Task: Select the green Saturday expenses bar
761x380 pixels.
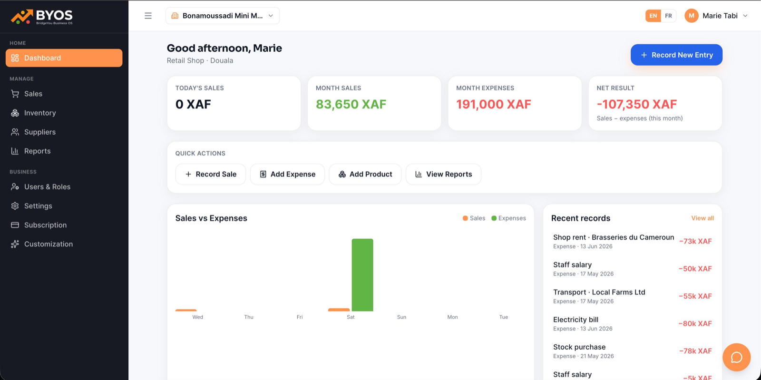Action: coord(362,275)
